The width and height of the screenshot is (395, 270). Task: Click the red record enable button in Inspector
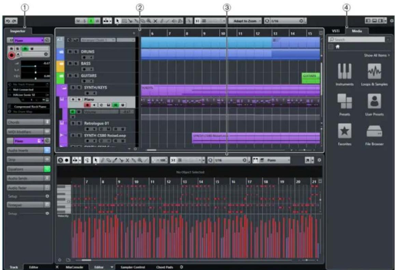11,55
